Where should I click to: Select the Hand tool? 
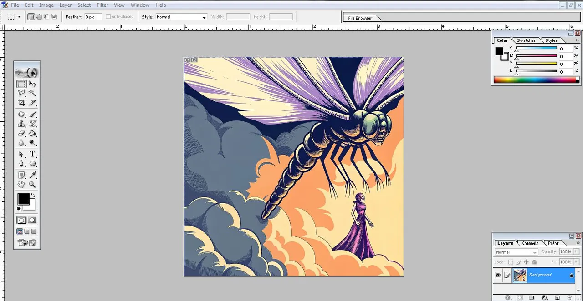pyautogui.click(x=21, y=185)
